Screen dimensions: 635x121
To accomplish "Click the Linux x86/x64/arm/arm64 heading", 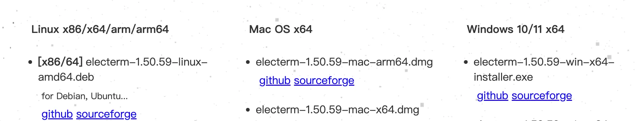I will pos(100,29).
